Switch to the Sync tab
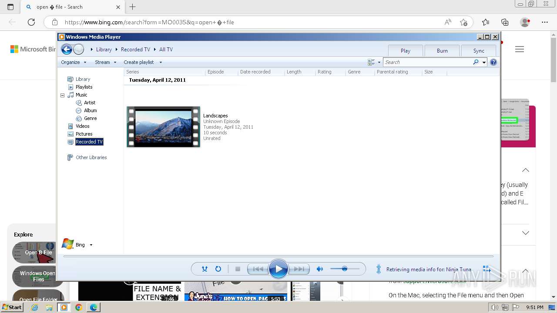Screen dimensions: 557x313 point(479,50)
